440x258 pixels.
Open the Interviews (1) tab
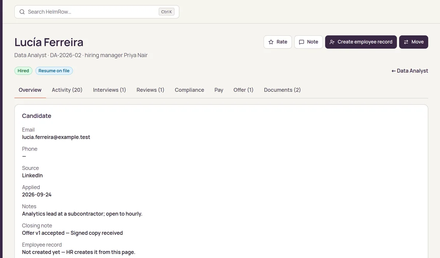tap(109, 90)
